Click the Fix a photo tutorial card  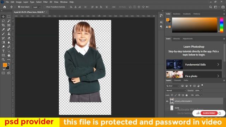[x=194, y=74]
